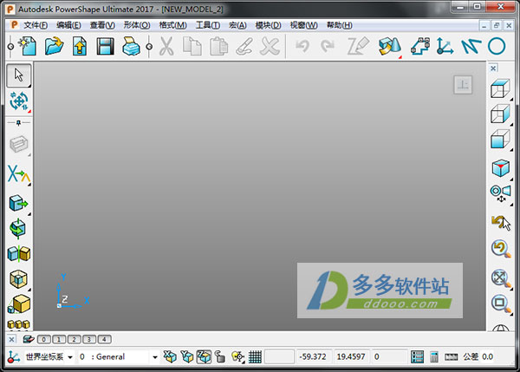
Task: Save the model with the floppy disk icon
Action: point(106,46)
